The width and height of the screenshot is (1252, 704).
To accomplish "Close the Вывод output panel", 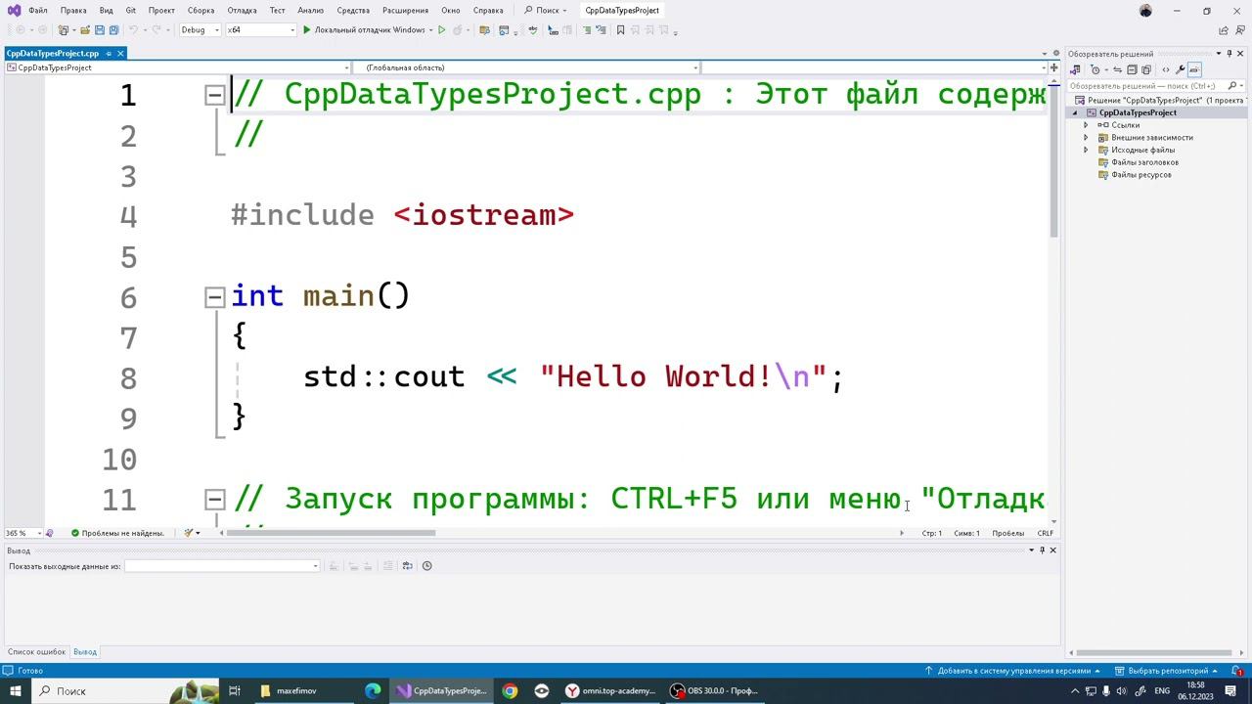I will point(1052,550).
